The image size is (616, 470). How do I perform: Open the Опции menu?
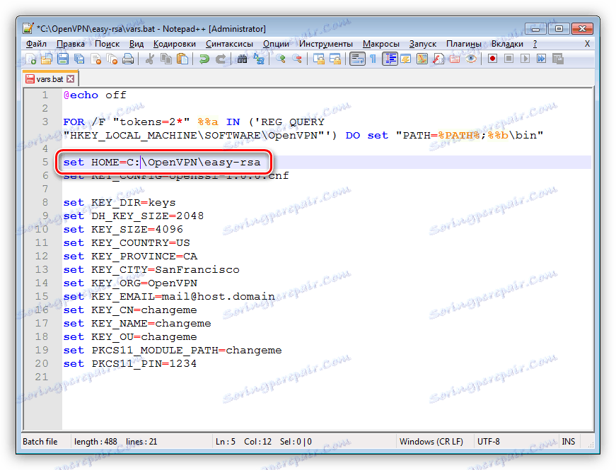pyautogui.click(x=276, y=44)
